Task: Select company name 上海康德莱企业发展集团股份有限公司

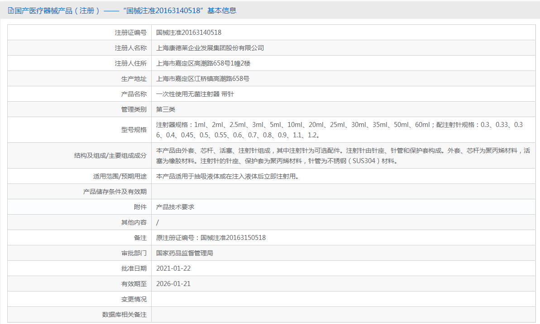Action: 210,48
